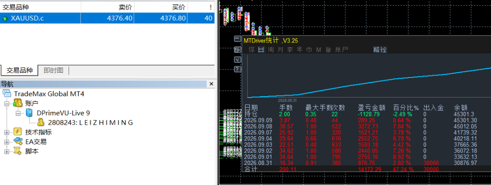Collapse the 账户 tree node
This screenshot has height=185, width=491.
[x=7, y=103]
